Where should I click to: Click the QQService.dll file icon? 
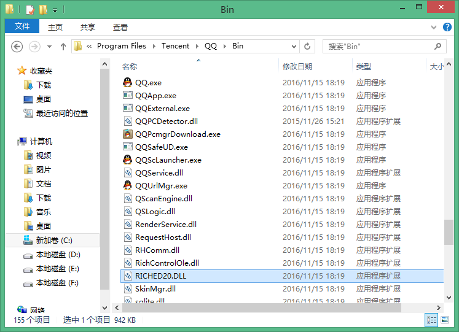tap(128, 172)
